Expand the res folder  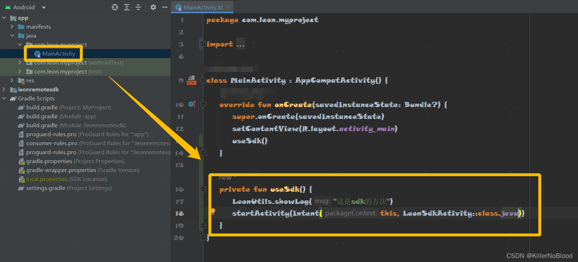tap(12, 80)
